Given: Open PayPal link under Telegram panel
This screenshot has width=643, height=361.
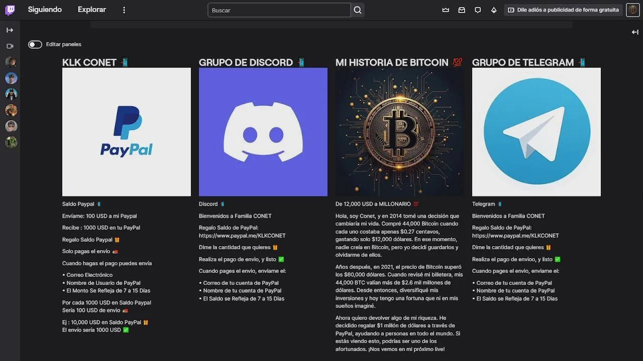Looking at the screenshot, I should pos(515,236).
